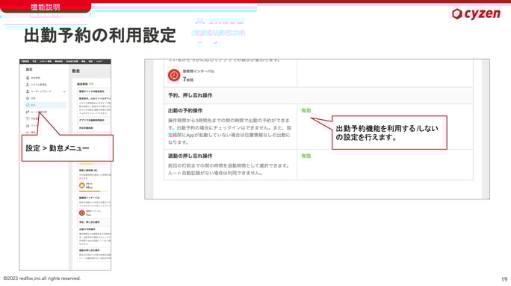Click the 有効 status beside 出勤の予約操作
The height and width of the screenshot is (286, 511).
306,110
